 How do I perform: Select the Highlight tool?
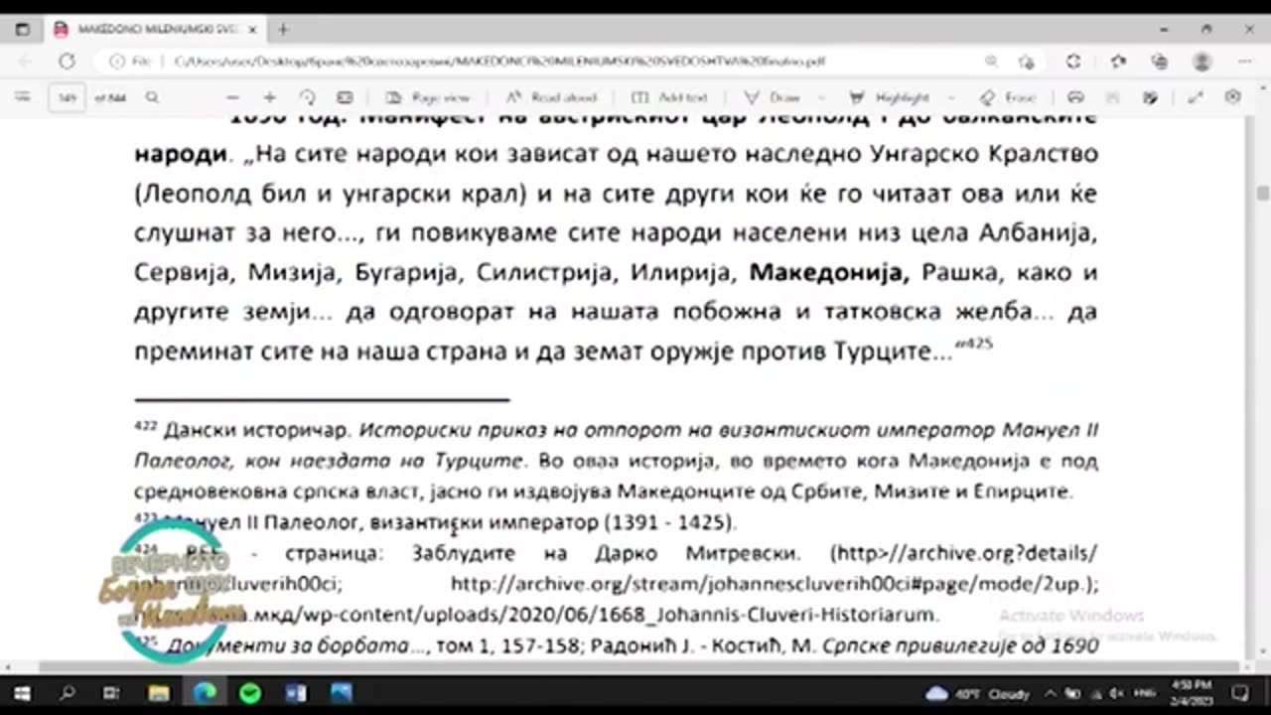890,97
